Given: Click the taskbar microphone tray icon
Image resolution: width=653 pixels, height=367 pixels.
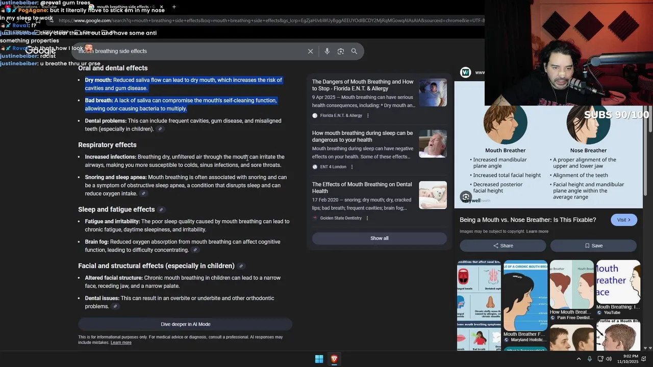Looking at the screenshot, I should tap(590, 359).
